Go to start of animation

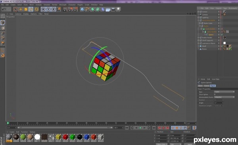[127, 128]
